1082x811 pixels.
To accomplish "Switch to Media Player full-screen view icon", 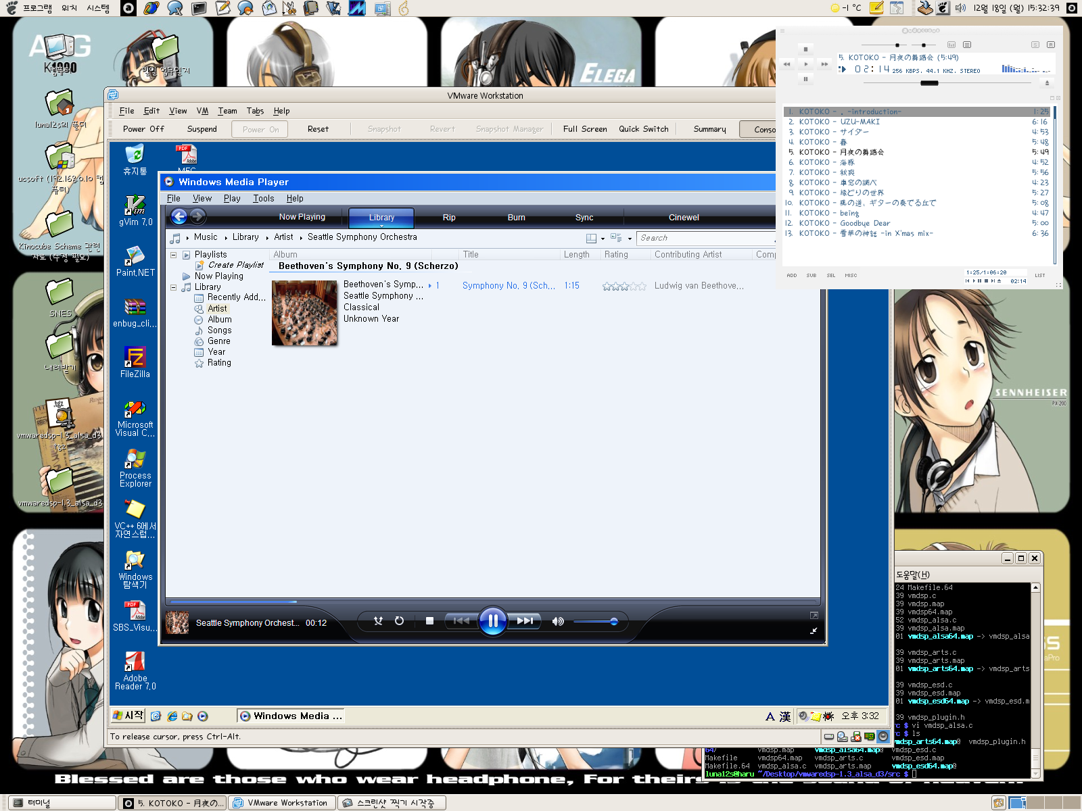I will (814, 615).
